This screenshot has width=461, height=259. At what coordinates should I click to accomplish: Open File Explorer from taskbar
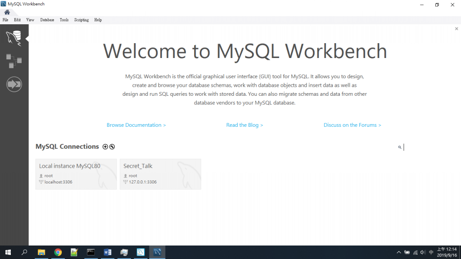click(41, 252)
